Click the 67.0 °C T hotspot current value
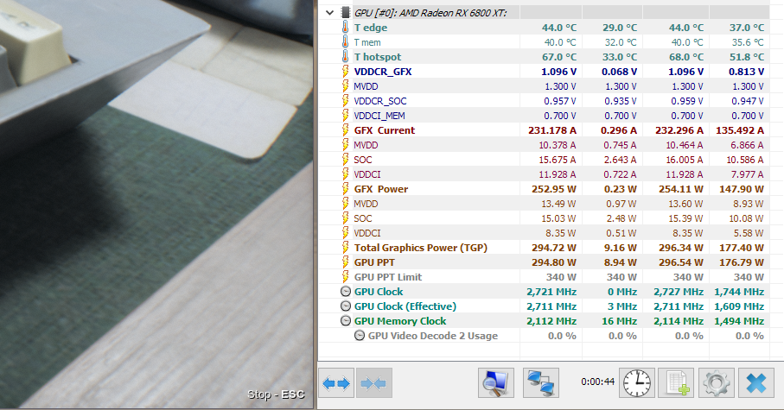The height and width of the screenshot is (410, 784). 559,57
